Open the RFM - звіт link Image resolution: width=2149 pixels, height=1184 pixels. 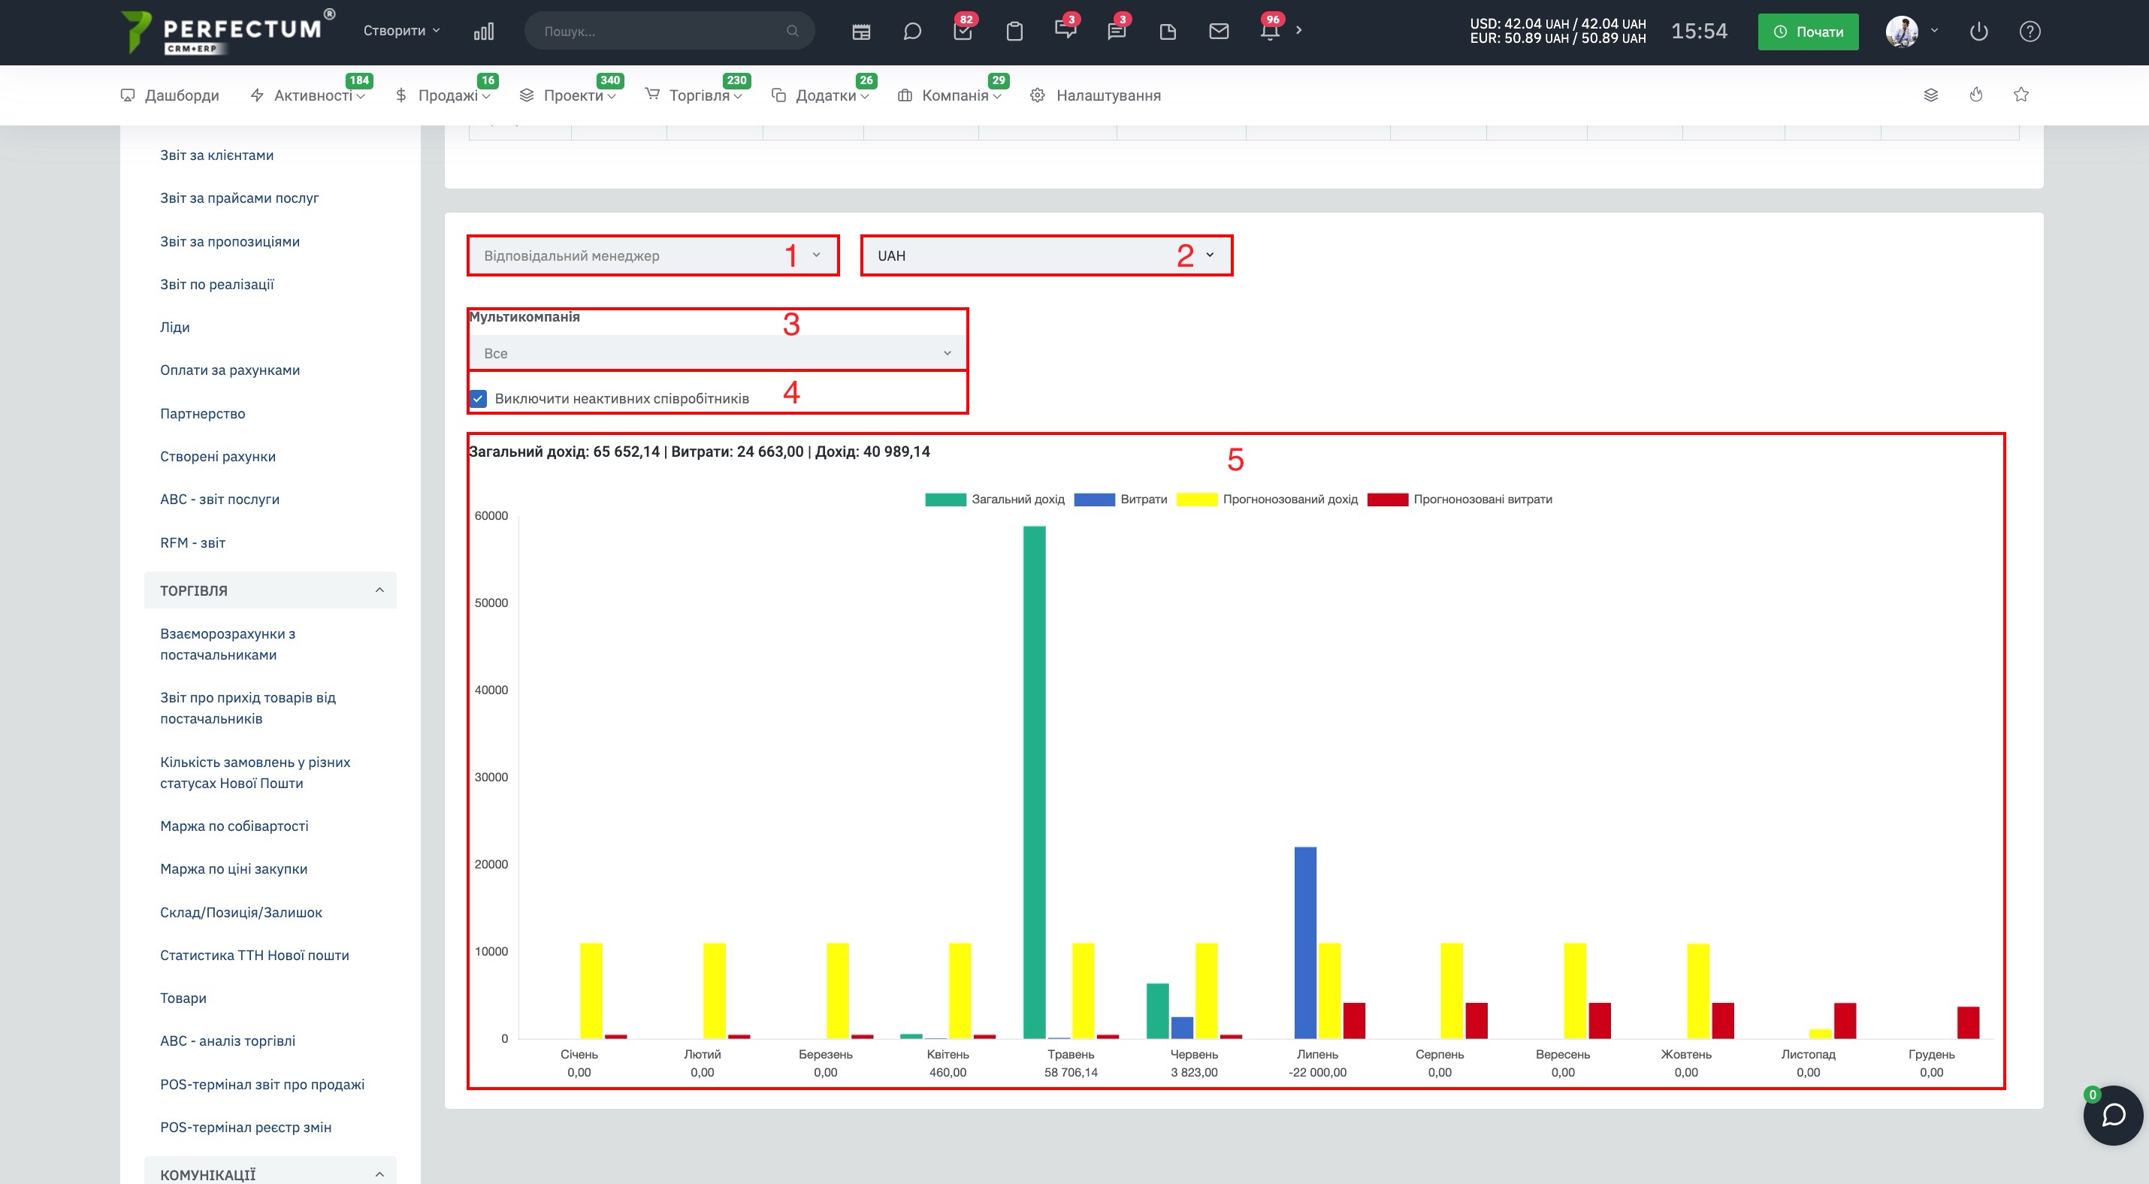coord(192,543)
